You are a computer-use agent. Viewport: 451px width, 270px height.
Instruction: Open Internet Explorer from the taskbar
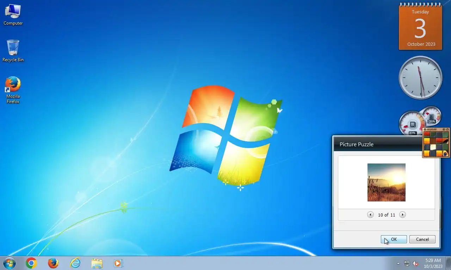click(x=75, y=263)
